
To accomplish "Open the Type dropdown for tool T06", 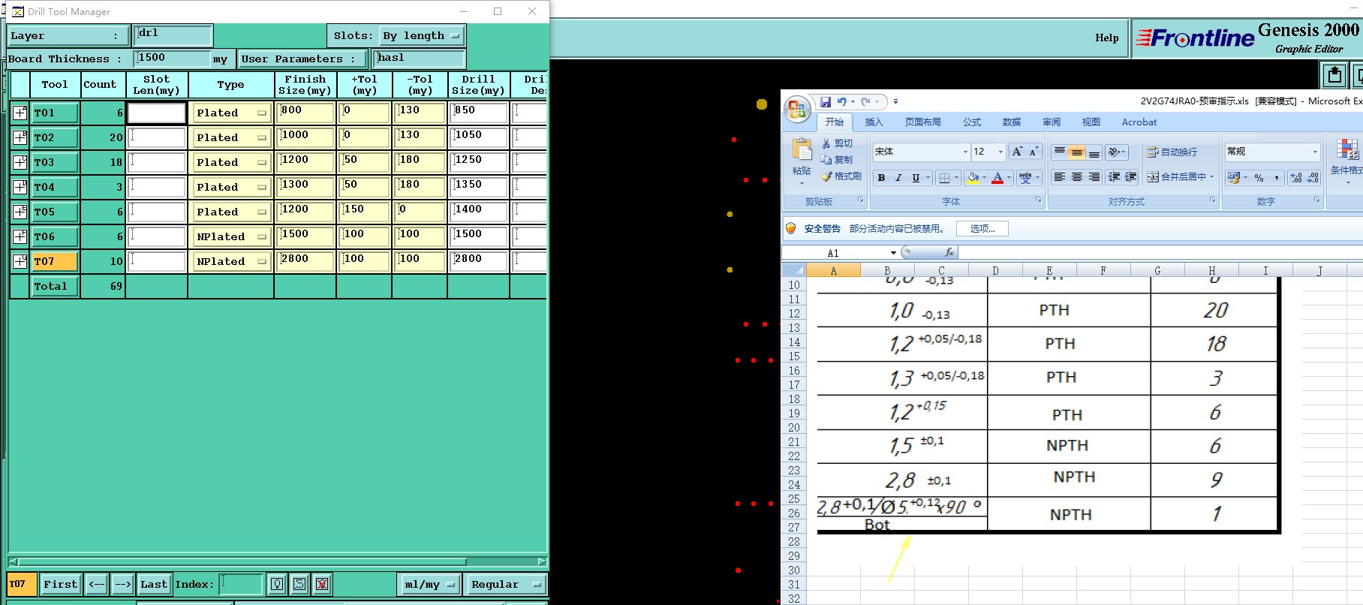I will (230, 236).
